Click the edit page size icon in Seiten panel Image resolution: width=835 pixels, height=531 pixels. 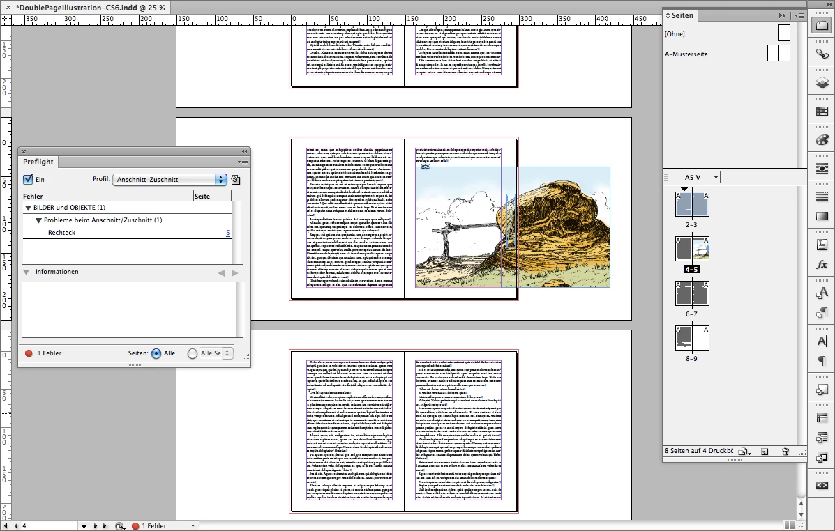pyautogui.click(x=745, y=452)
